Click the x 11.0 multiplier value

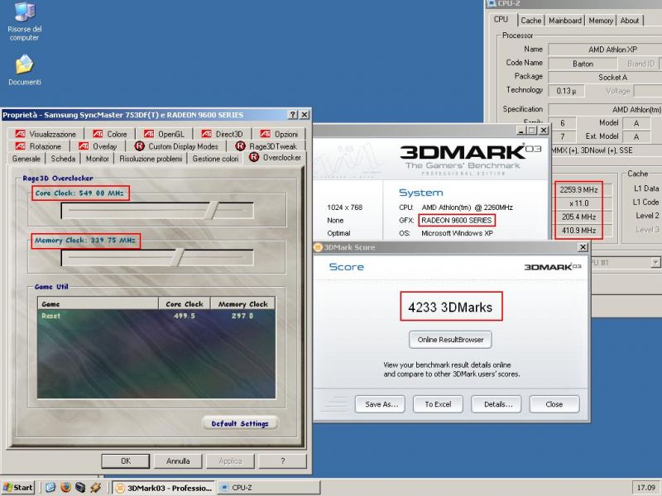pos(578,203)
